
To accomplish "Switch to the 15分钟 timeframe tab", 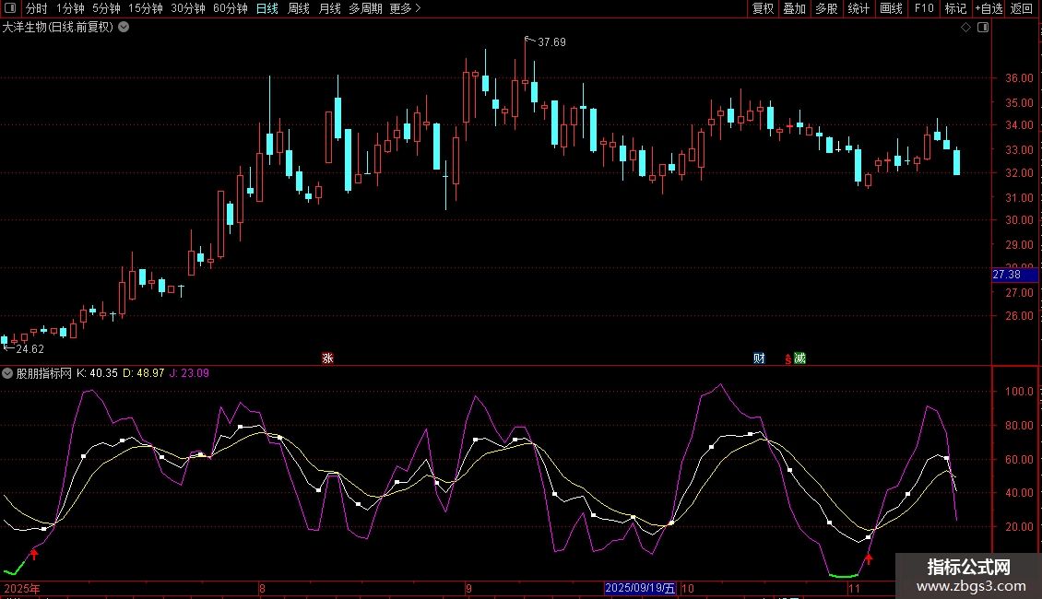I will (x=146, y=8).
